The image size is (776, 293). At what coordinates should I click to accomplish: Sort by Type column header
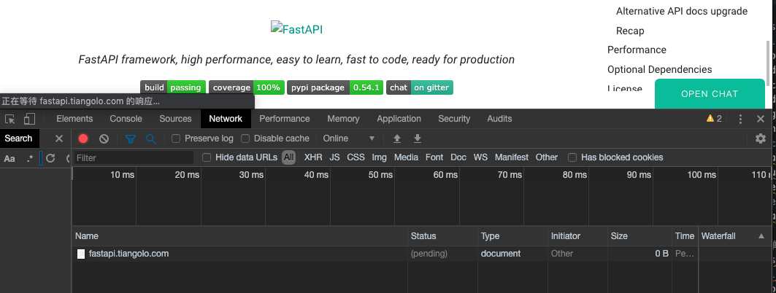(513, 236)
